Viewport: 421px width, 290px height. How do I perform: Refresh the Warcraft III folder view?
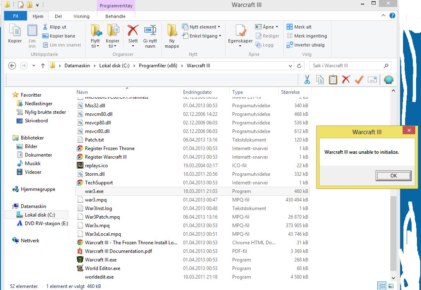[x=299, y=66]
